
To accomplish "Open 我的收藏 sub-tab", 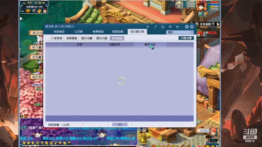I will 87,38.
